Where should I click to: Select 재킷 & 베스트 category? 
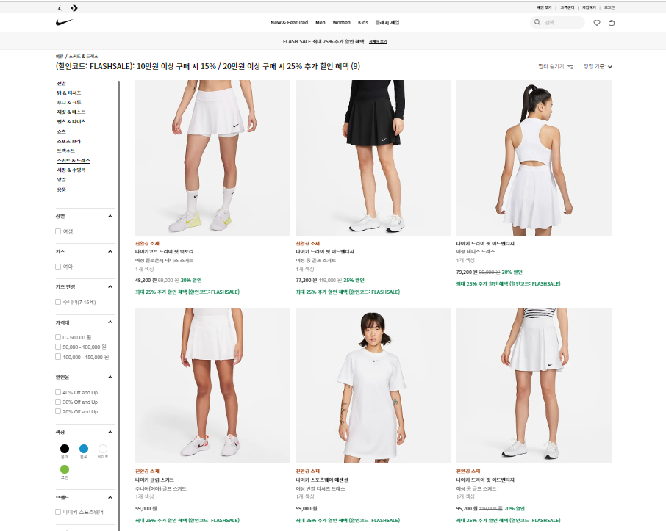71,112
